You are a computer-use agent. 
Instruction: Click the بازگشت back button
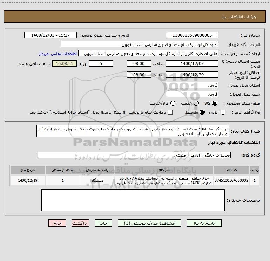(80, 223)
